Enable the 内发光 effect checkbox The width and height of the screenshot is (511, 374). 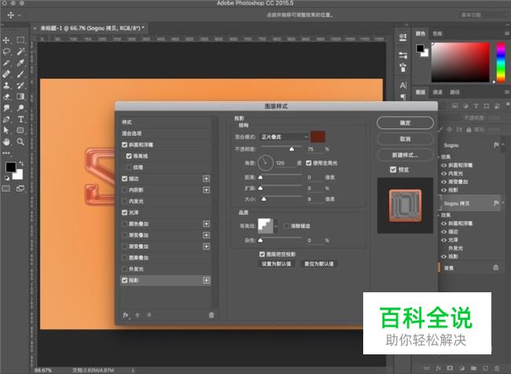tap(124, 201)
